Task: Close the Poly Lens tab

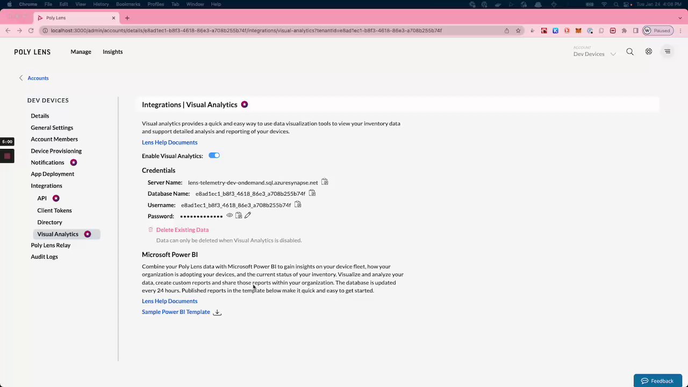Action: tap(113, 18)
